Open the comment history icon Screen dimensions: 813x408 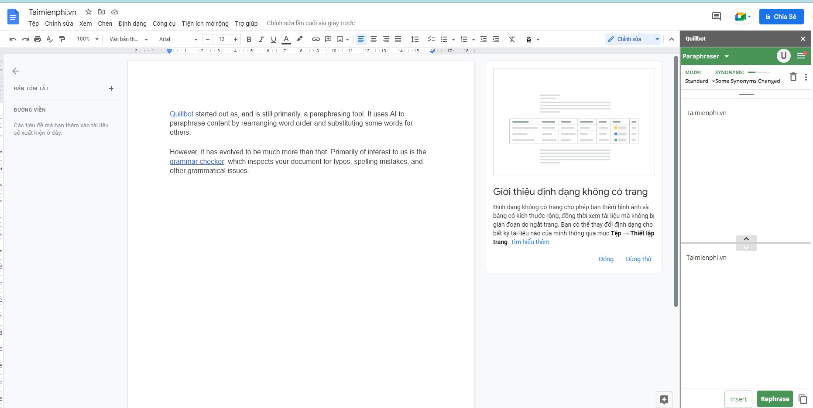tap(716, 17)
